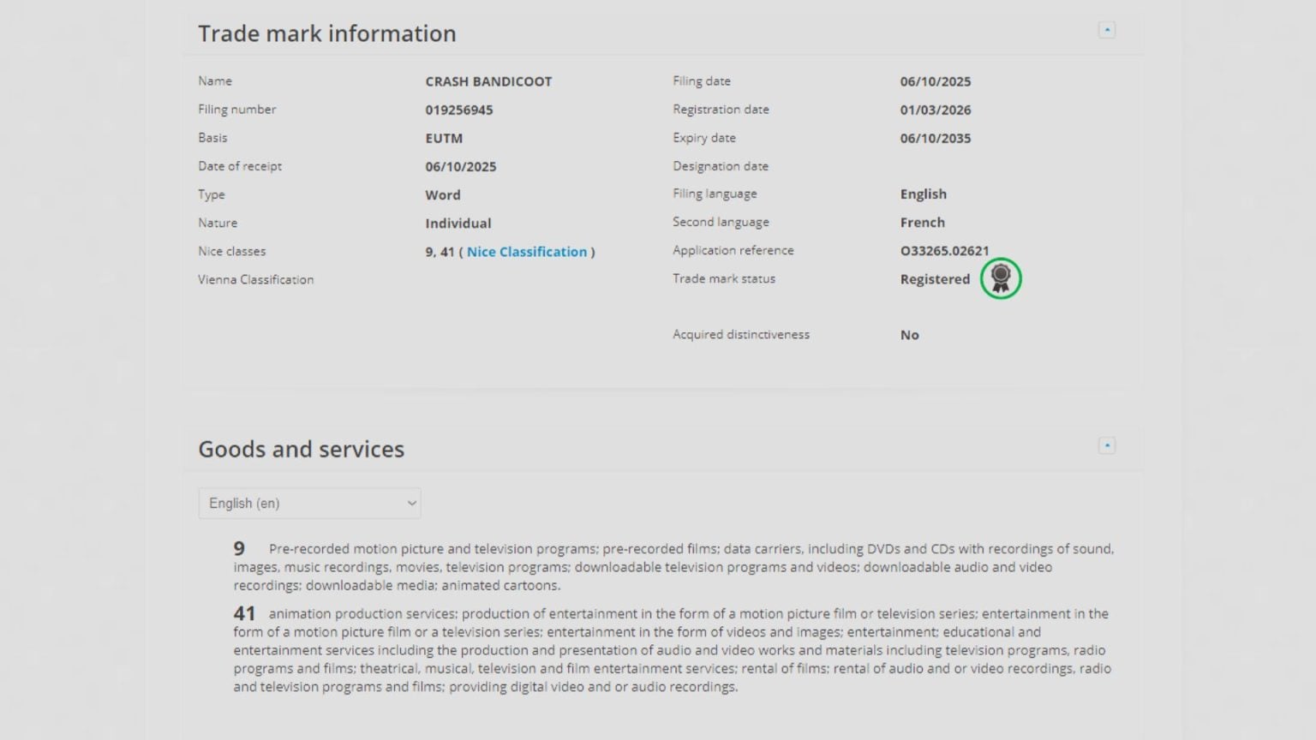Click the Filing date label

[702, 81]
